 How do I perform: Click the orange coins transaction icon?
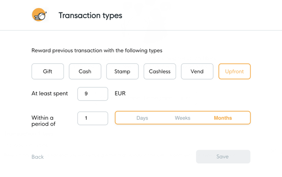[40, 15]
